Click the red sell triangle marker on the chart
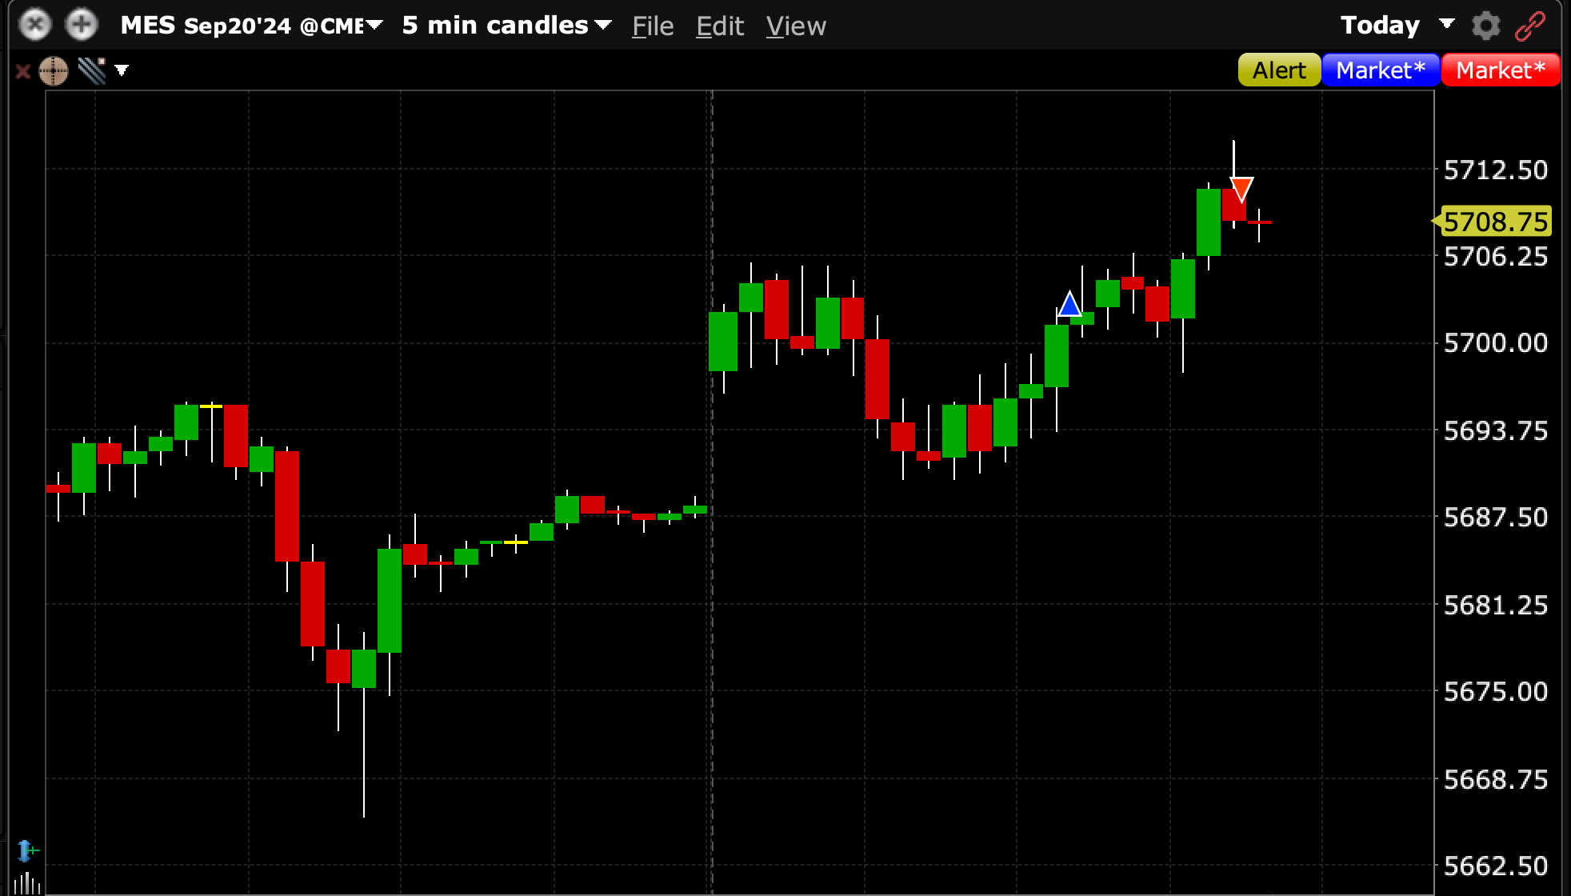Viewport: 1571px width, 896px height. point(1241,190)
